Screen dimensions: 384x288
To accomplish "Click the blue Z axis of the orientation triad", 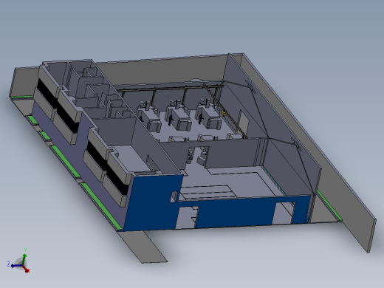I will (x=16, y=266).
